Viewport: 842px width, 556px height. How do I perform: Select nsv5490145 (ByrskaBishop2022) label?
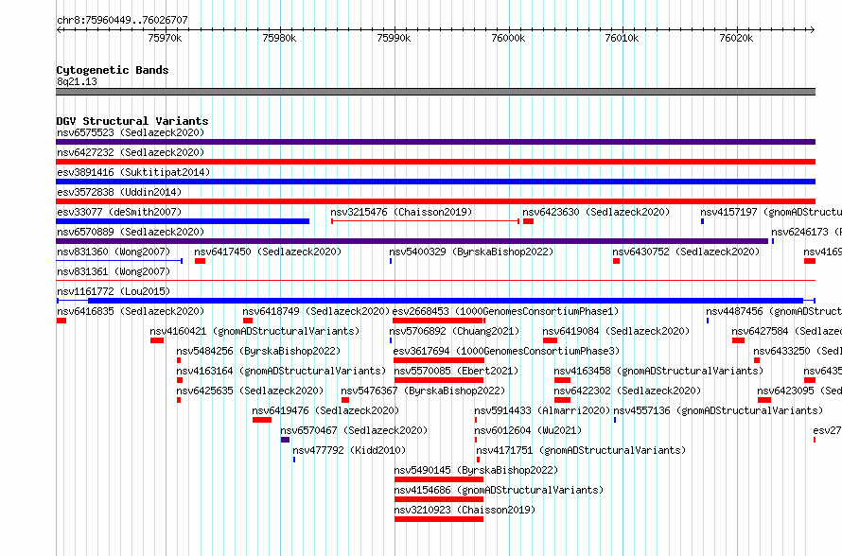(x=476, y=470)
